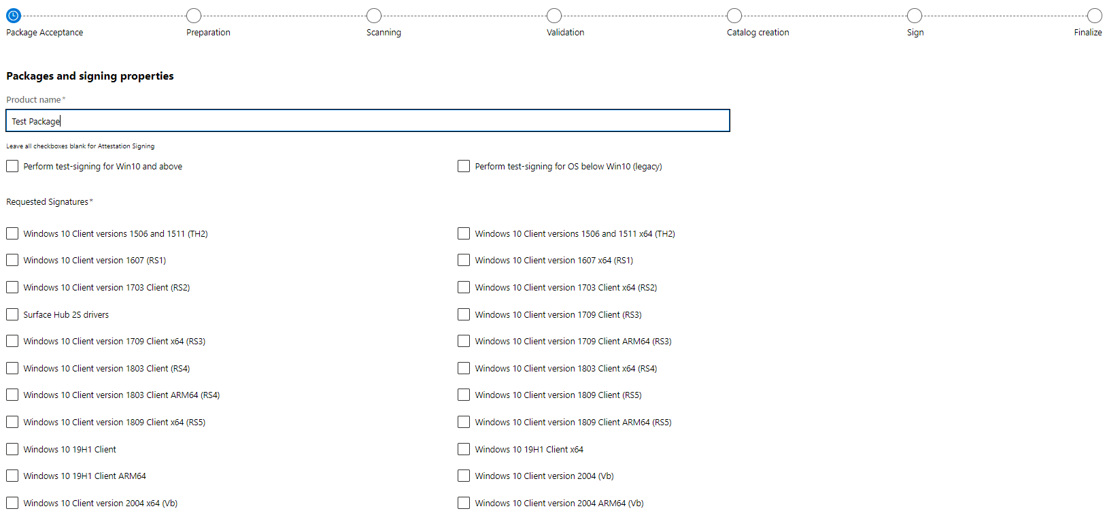Click inside the Product name field
1105x528 pixels.
click(x=367, y=120)
